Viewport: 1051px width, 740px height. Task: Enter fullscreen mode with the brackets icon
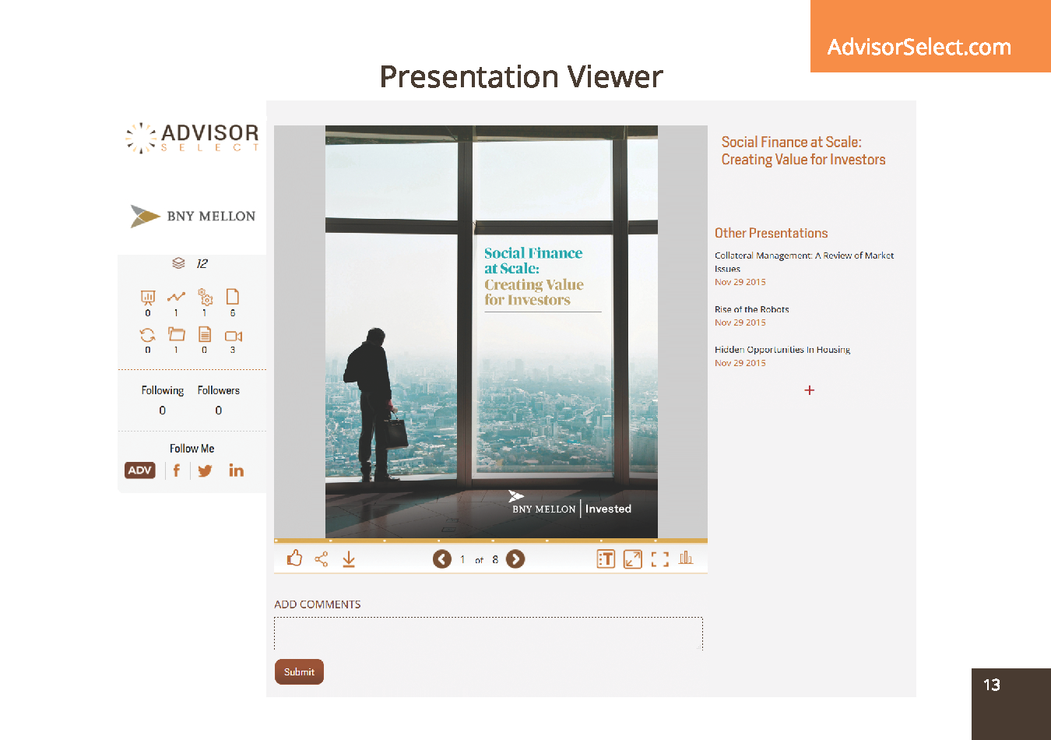[659, 559]
